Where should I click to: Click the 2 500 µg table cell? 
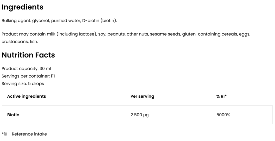(139, 115)
